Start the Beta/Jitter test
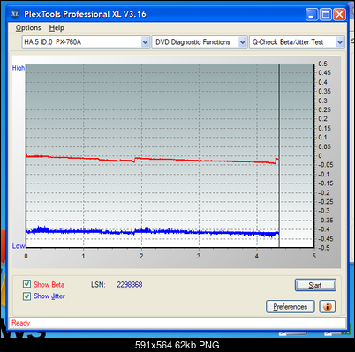This screenshot has width=355, height=352. point(315,285)
